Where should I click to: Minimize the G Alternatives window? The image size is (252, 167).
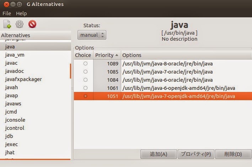coord(13,4)
